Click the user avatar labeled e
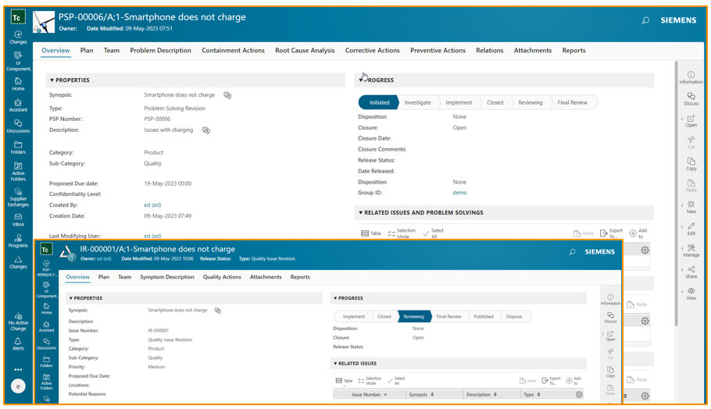This screenshot has width=711, height=409. (x=18, y=386)
